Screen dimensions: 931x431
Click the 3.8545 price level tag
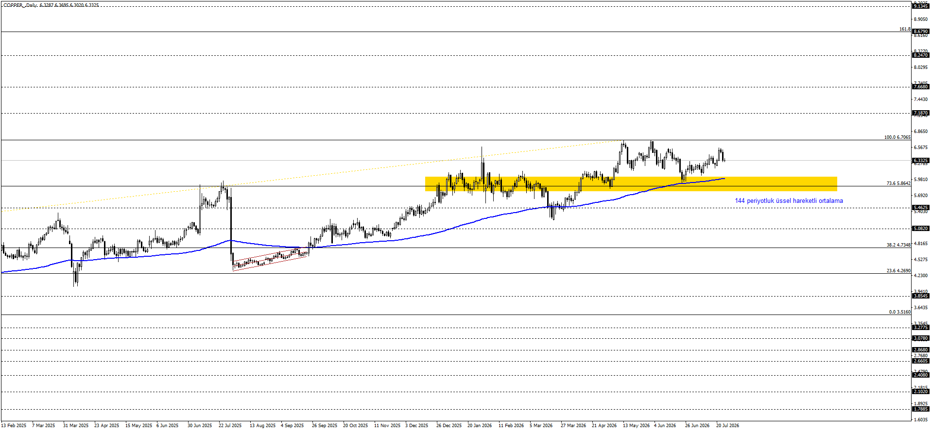921,296
